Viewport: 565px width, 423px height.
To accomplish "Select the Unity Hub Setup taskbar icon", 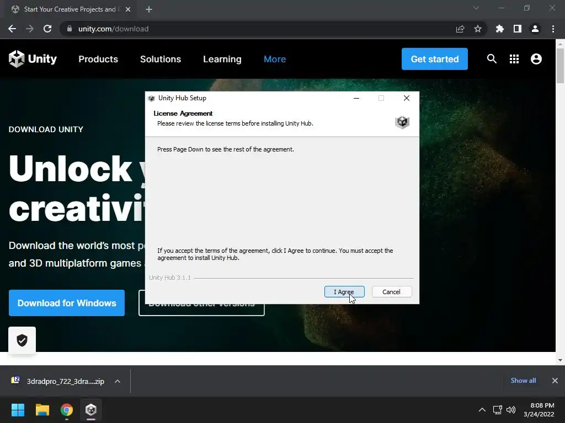I will [91, 410].
